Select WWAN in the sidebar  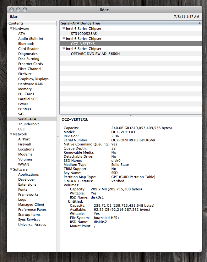[x=24, y=164]
